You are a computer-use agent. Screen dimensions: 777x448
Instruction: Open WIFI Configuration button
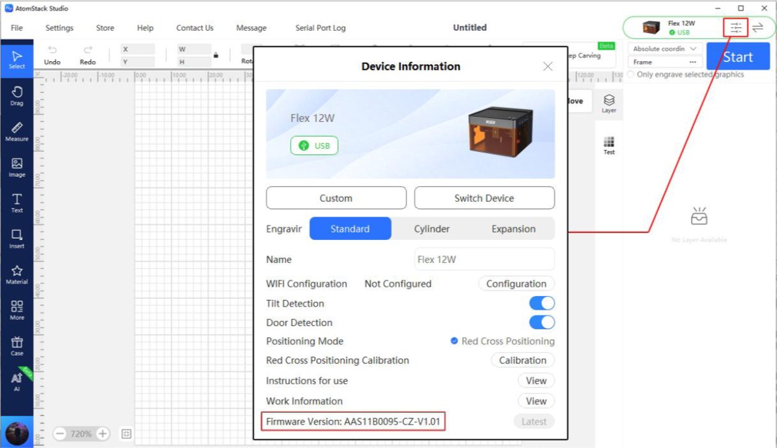coord(516,284)
